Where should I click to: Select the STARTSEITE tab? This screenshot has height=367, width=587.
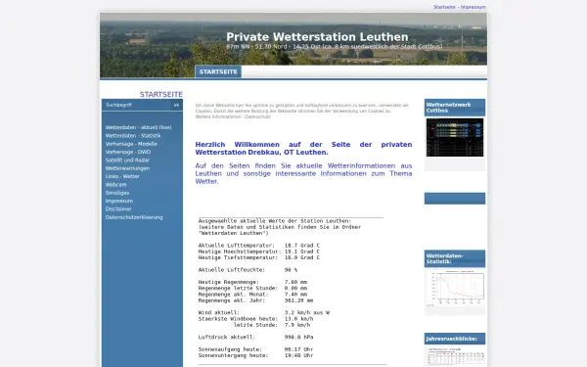218,71
